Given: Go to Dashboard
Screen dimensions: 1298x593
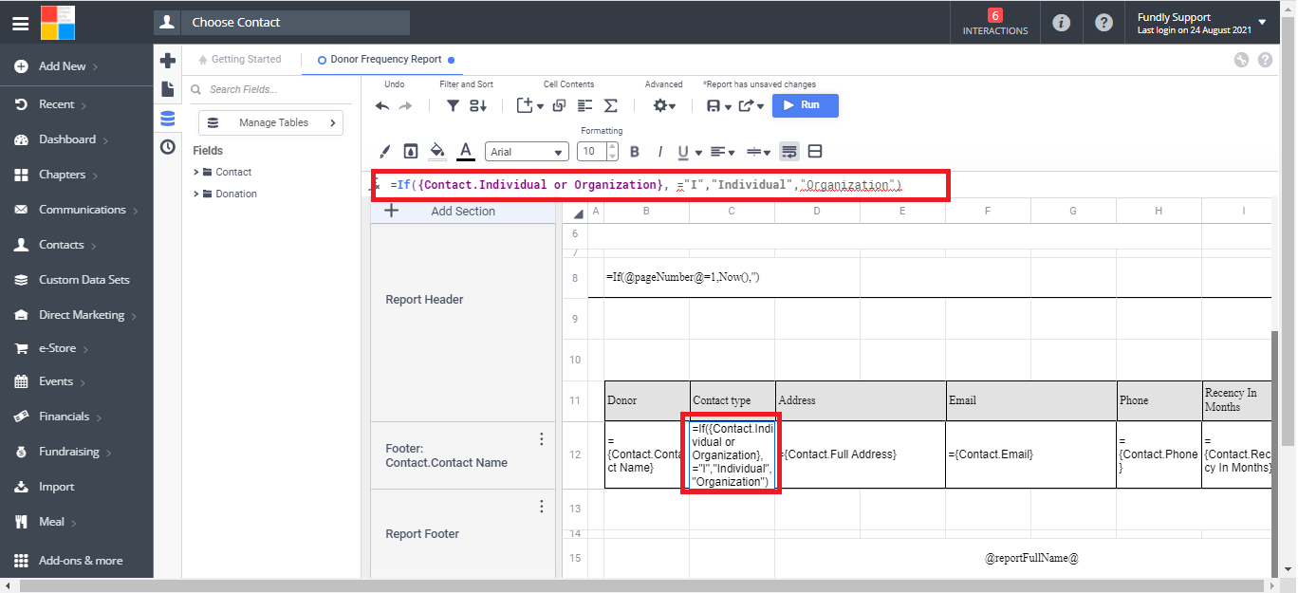Looking at the screenshot, I should (66, 139).
